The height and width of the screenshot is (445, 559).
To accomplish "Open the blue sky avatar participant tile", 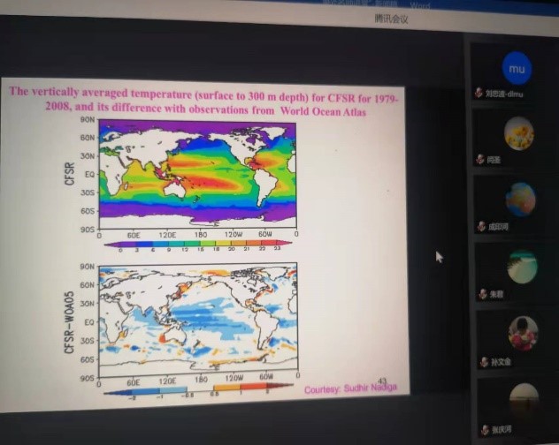I will pos(520,200).
